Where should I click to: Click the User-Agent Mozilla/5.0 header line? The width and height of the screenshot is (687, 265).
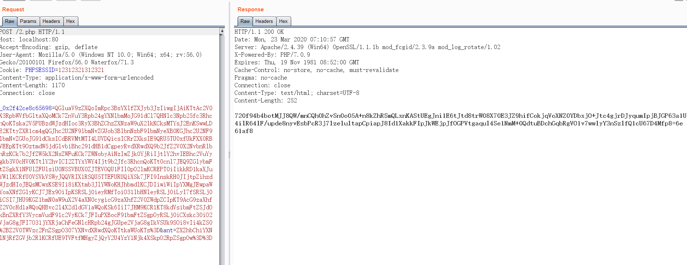click(x=101, y=55)
